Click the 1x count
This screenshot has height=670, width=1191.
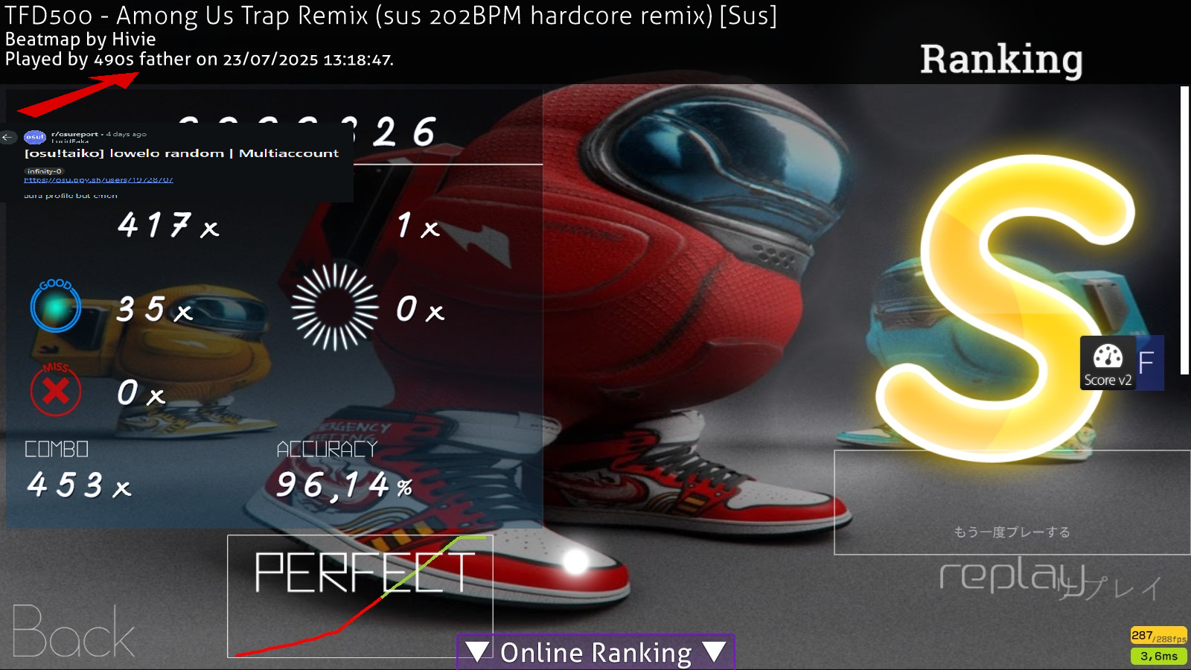418,225
